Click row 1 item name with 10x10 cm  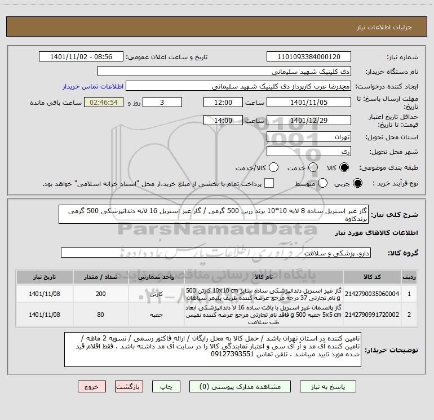[x=264, y=294]
